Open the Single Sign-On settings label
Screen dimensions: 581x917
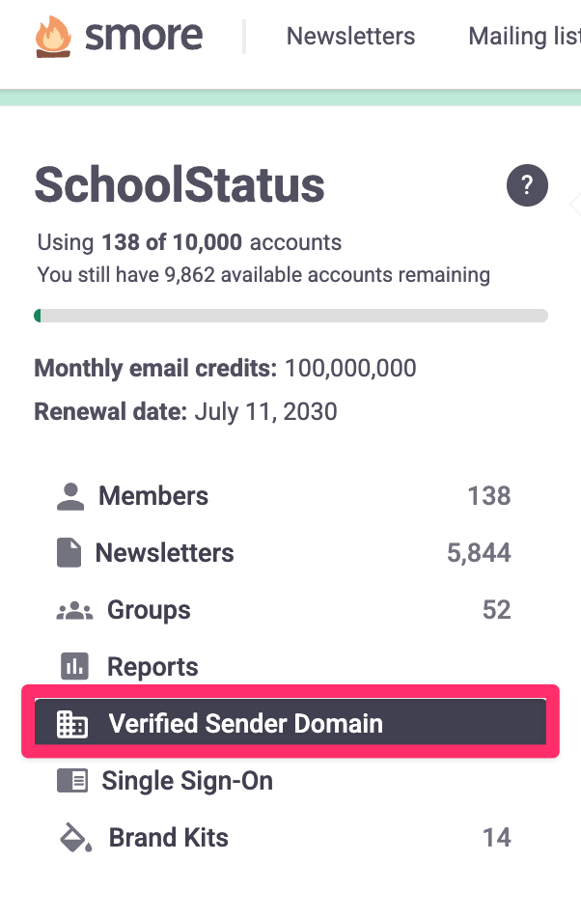(x=187, y=781)
